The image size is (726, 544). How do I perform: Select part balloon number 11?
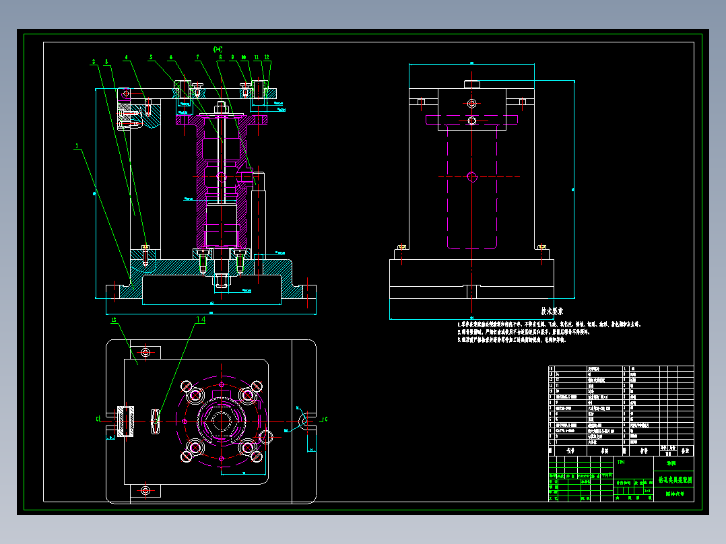[x=256, y=57]
